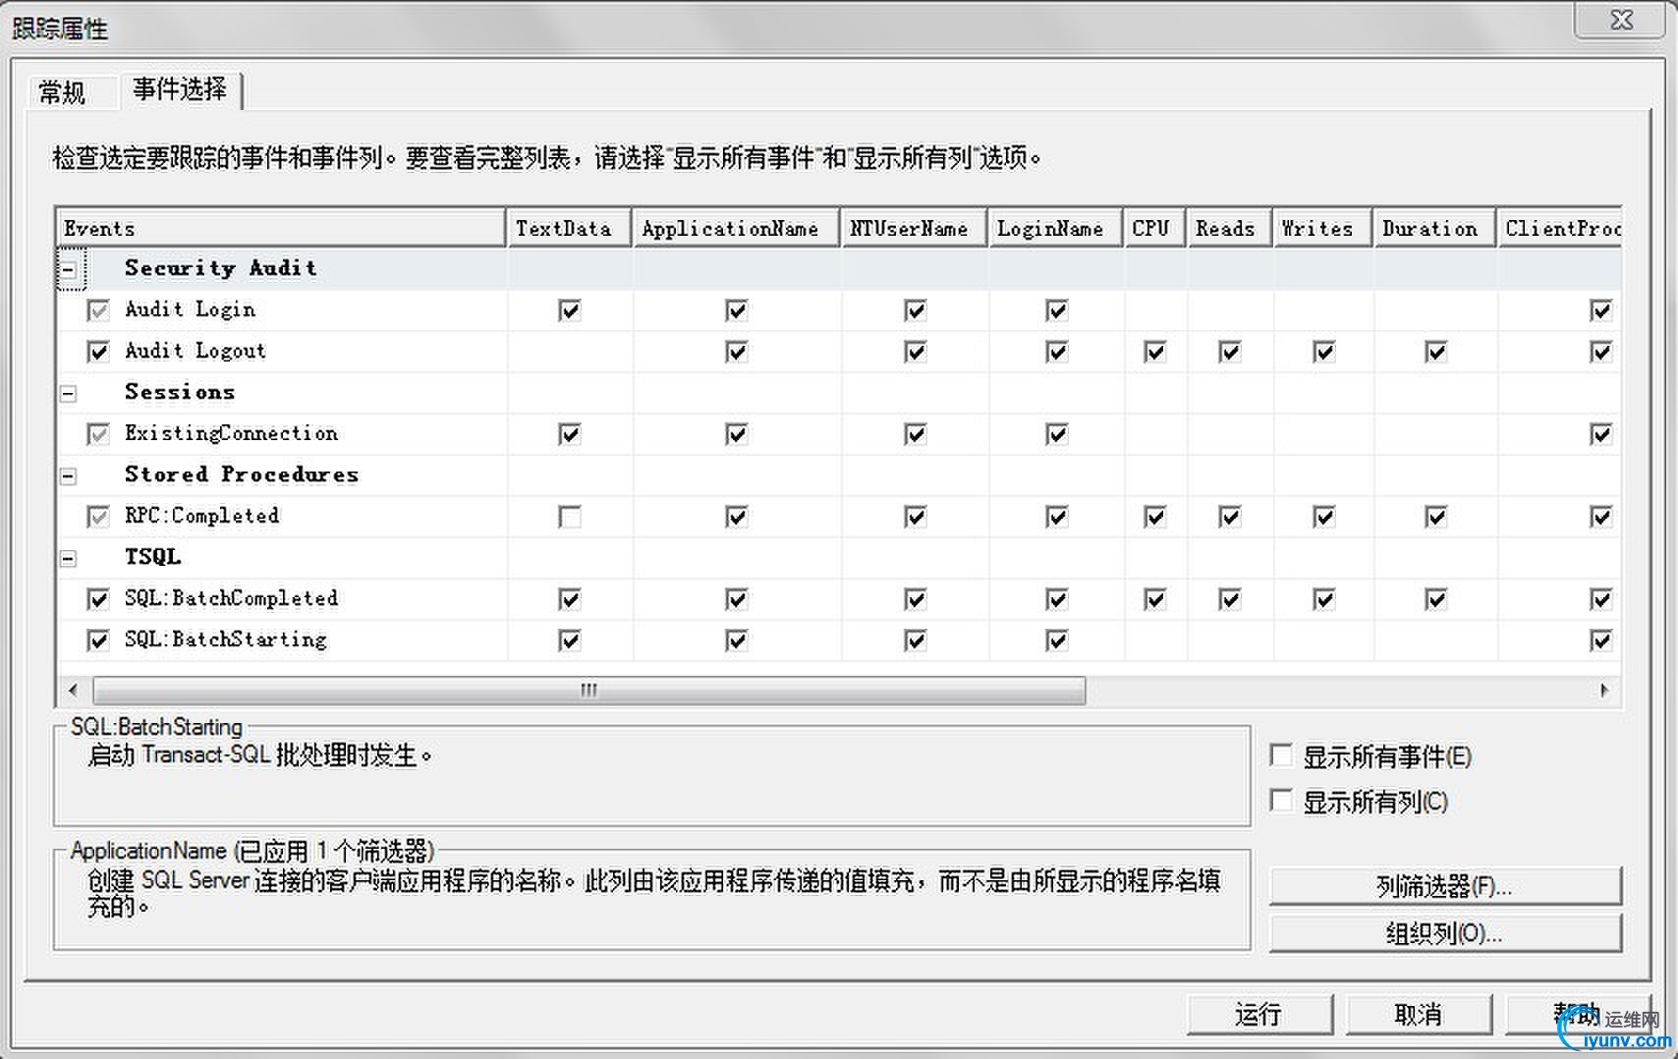
Task: Click the Duration column header
Action: 1435,228
